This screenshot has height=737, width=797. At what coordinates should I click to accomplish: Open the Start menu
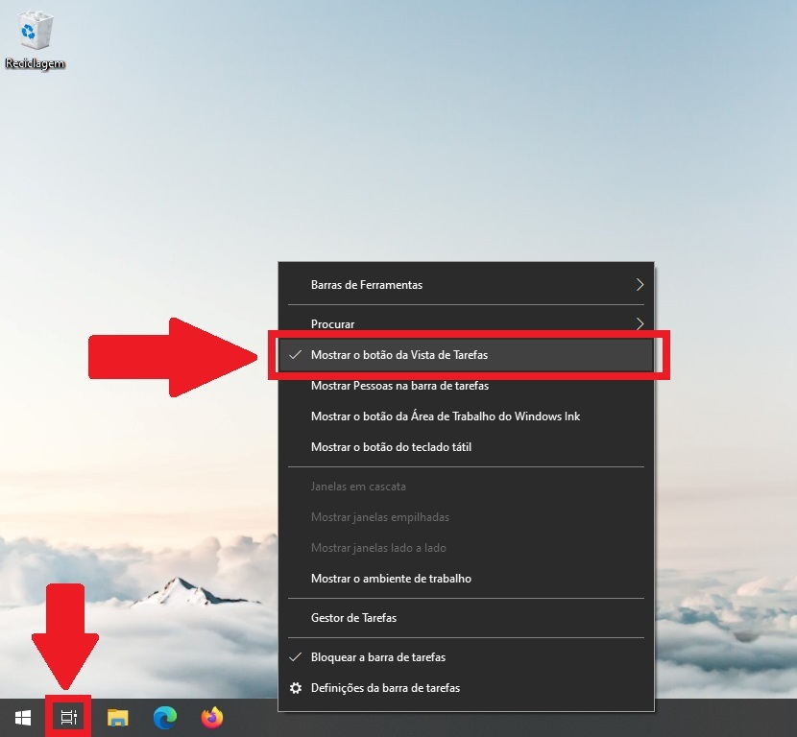(x=23, y=717)
